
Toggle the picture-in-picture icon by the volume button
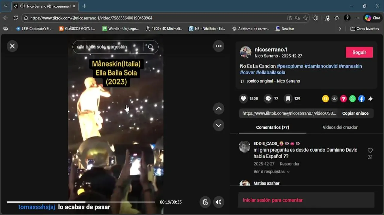pos(205,202)
